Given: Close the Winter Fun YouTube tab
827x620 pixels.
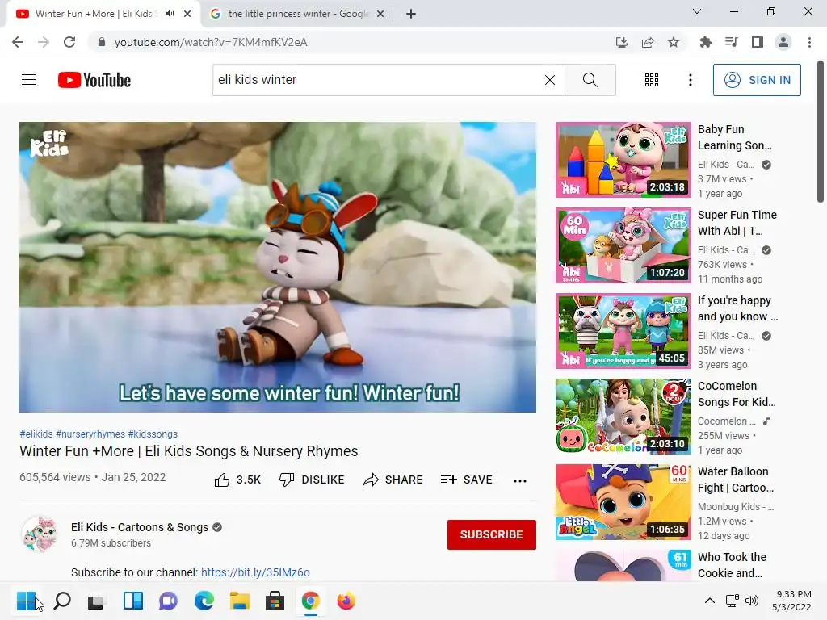Looking at the screenshot, I should click(187, 14).
